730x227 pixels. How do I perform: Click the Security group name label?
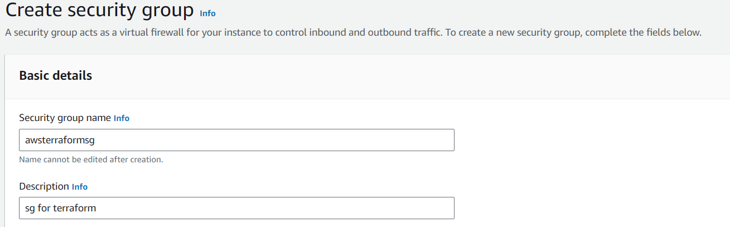pyautogui.click(x=65, y=118)
